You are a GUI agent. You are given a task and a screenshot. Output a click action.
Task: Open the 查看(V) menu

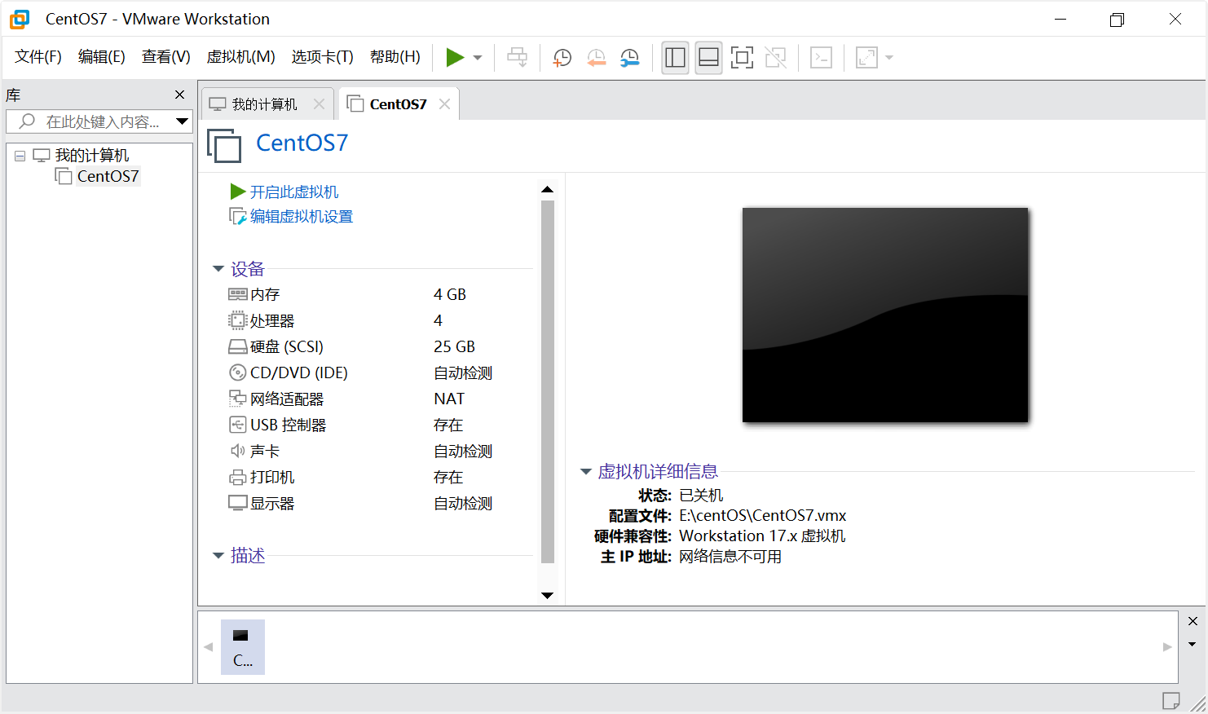(166, 56)
